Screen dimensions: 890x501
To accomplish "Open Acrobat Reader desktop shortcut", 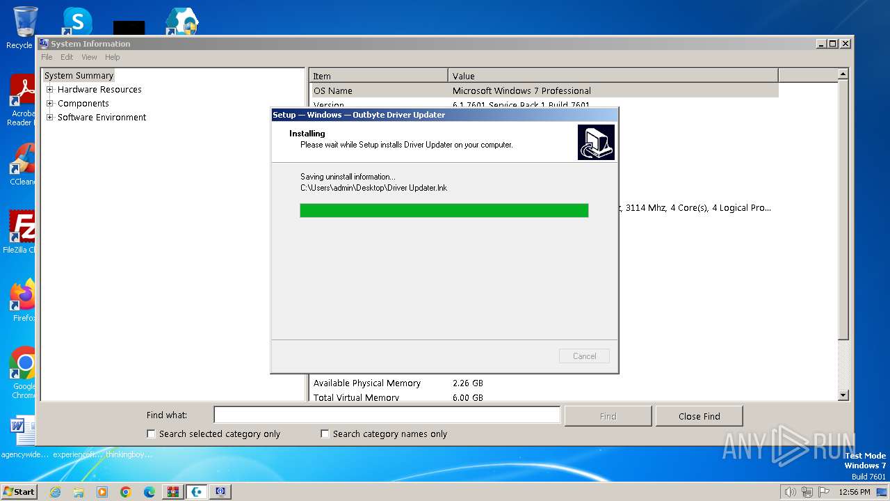I will (23, 100).
